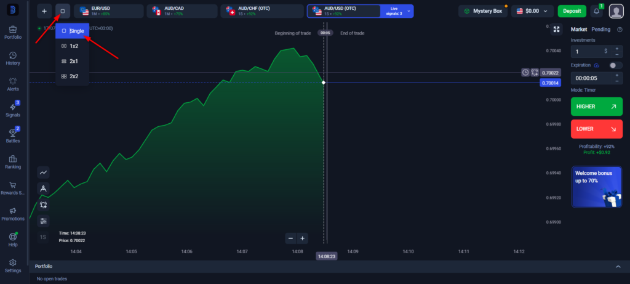The image size is (630, 284).
Task: Switch to the Market tab
Action: [x=579, y=30]
